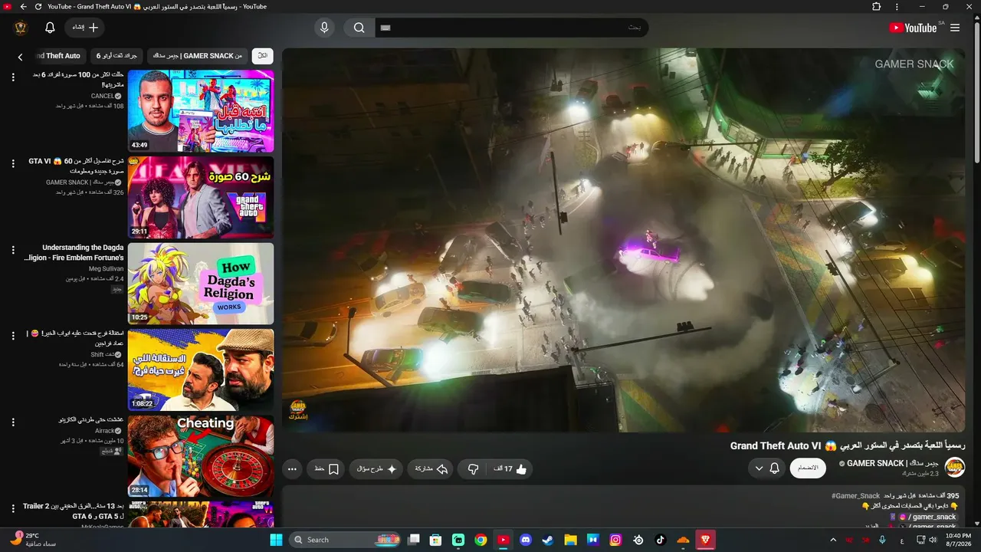Dislike the video with thumbs down

pos(473,469)
